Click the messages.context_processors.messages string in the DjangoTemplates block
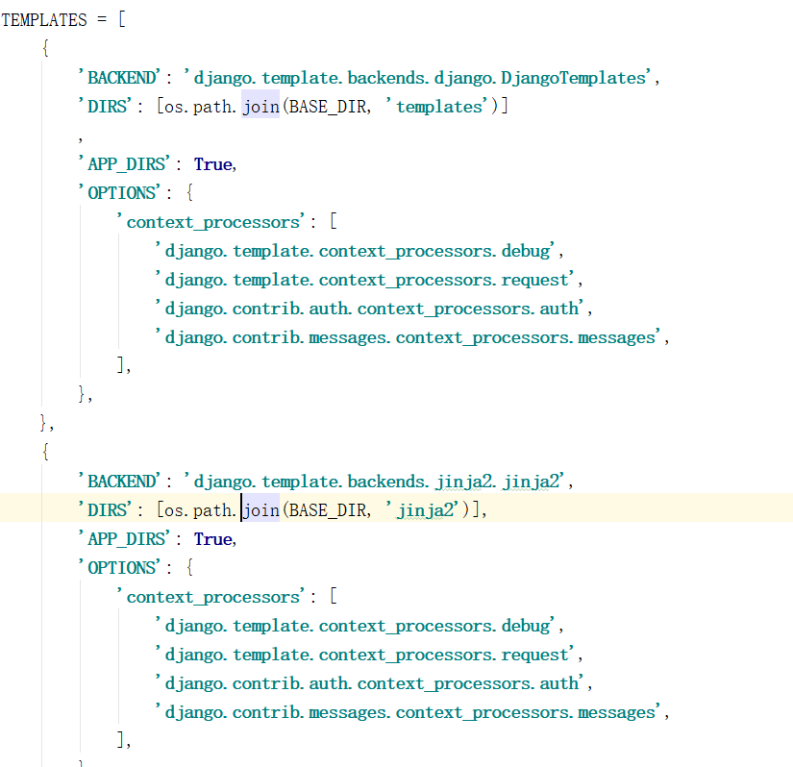Image resolution: width=793 pixels, height=767 pixels. point(409,337)
